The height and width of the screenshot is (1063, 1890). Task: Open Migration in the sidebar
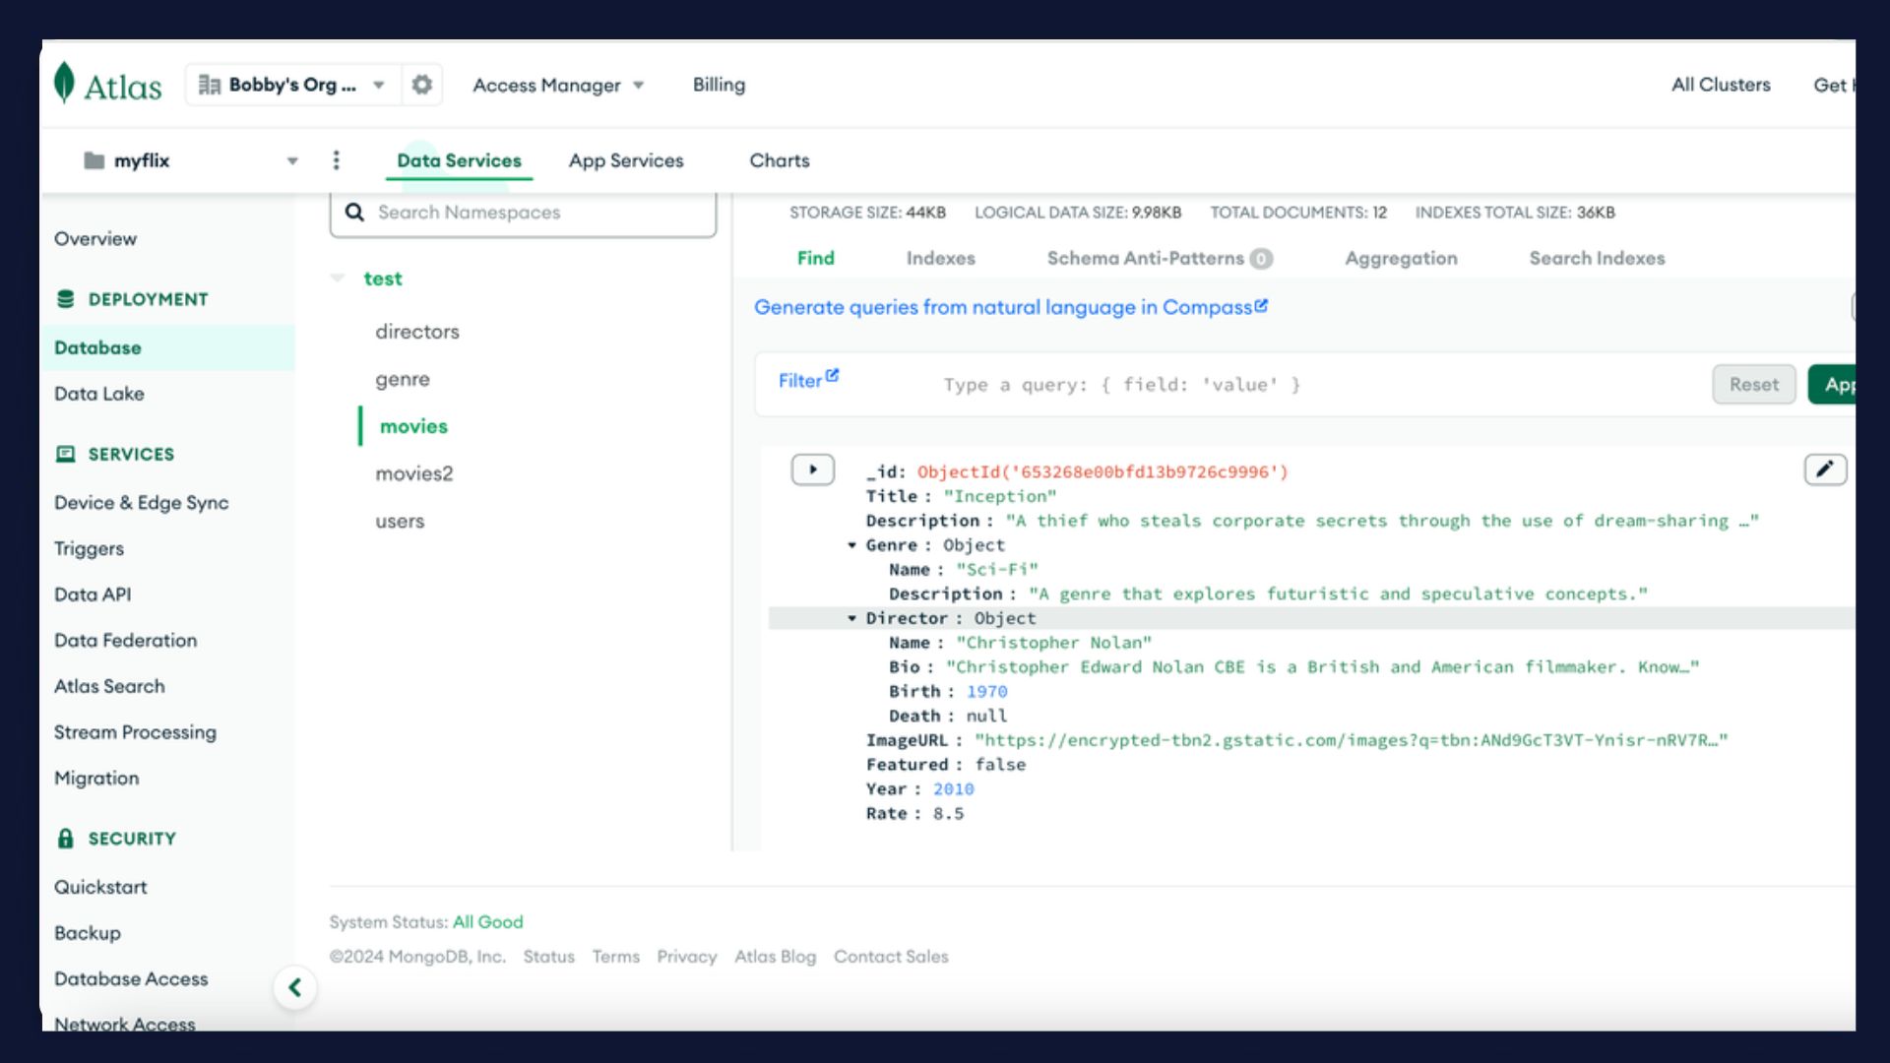(97, 778)
